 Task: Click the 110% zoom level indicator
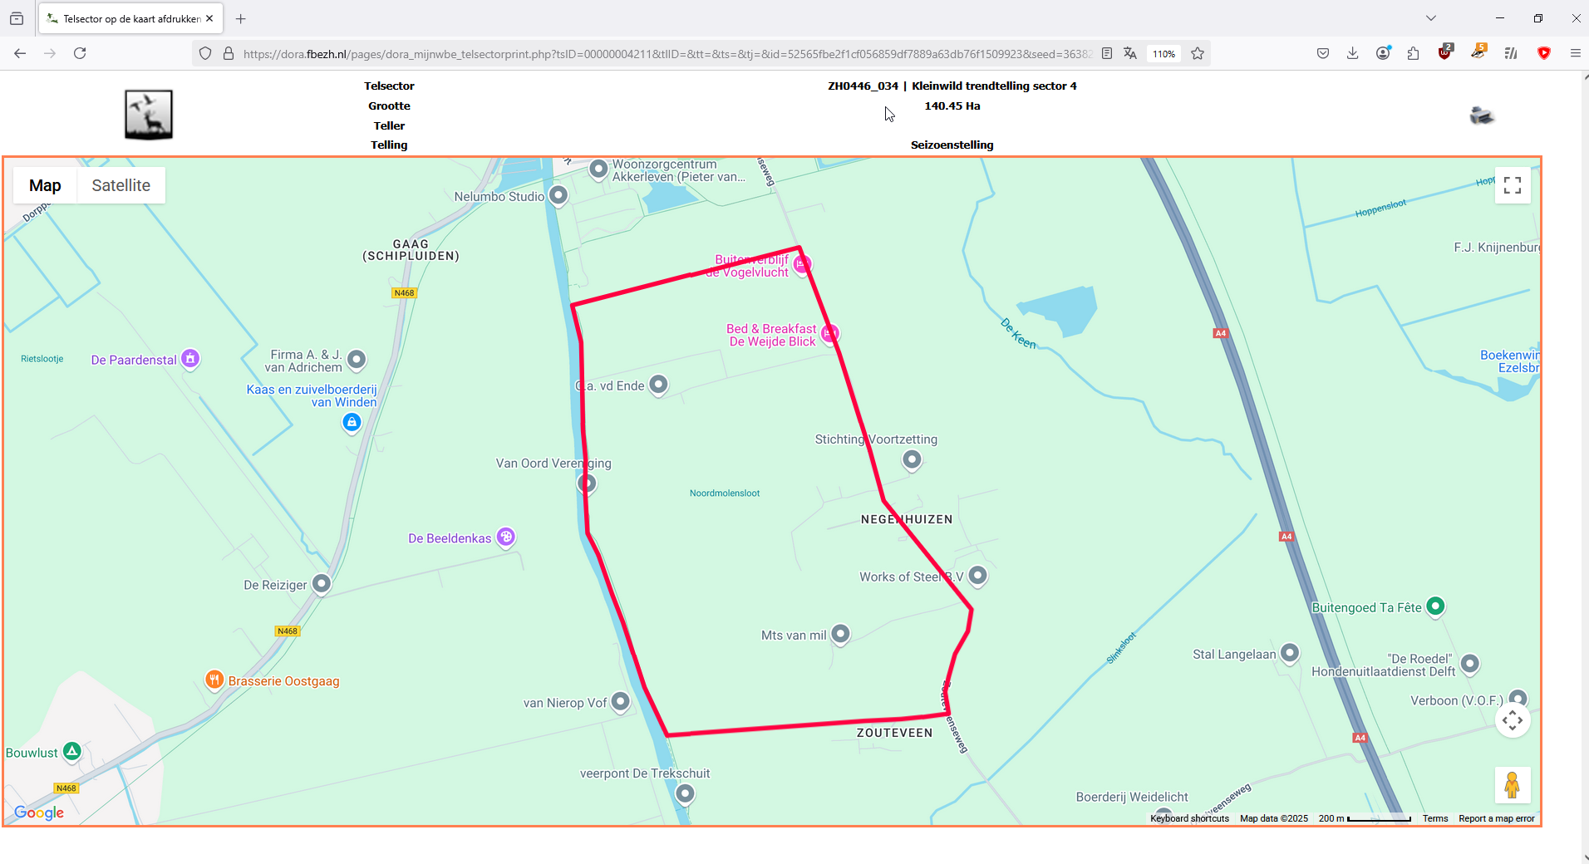pos(1163,53)
